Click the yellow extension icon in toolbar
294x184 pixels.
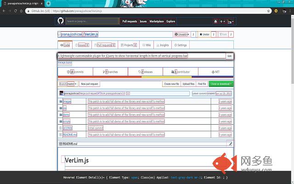(276, 11)
